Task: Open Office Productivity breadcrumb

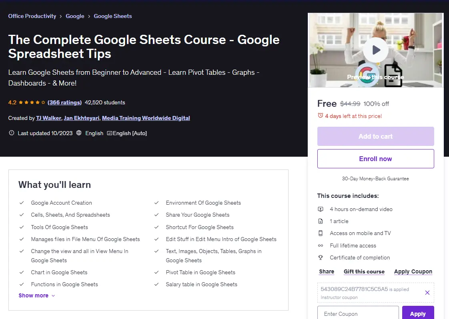Action: (x=32, y=16)
